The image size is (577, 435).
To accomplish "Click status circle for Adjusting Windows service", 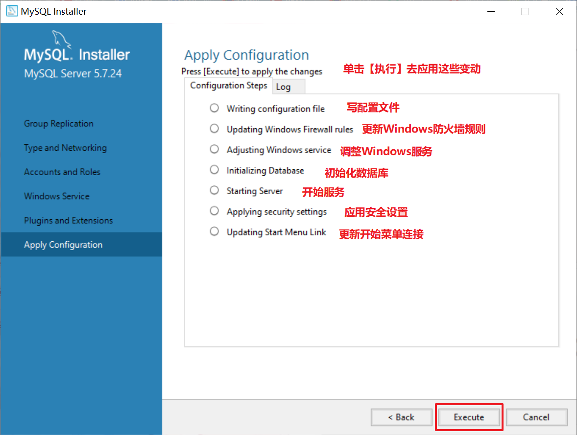I will 214,149.
